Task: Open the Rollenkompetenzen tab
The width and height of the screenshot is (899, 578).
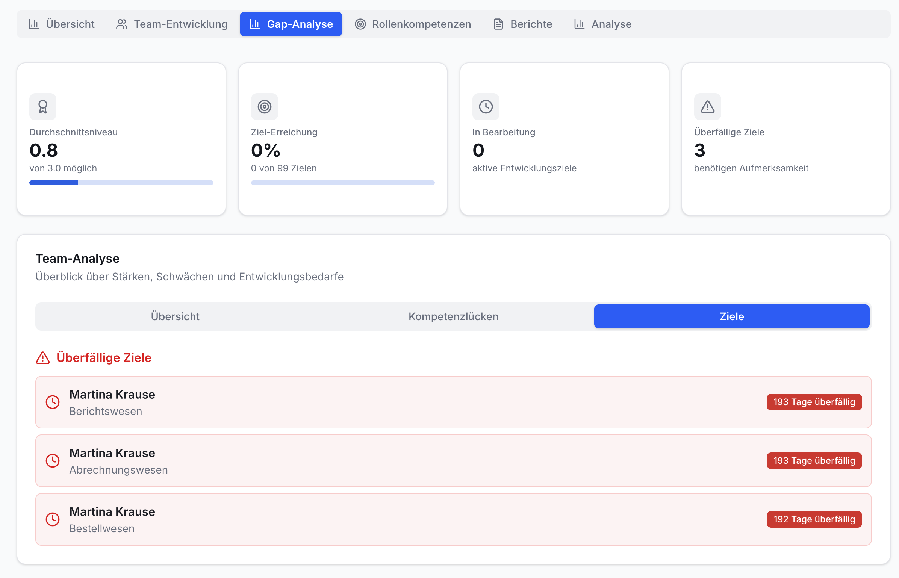Action: [x=413, y=24]
